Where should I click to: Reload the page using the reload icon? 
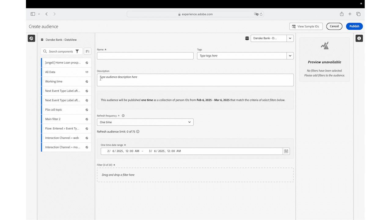(261, 14)
